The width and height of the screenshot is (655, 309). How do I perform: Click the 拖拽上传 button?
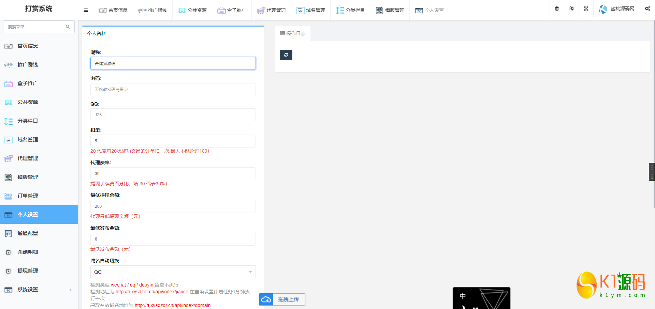288,299
